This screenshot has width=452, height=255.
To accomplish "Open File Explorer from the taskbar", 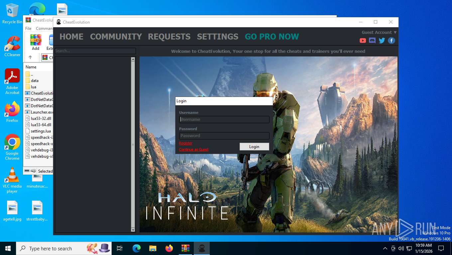I will coord(153,248).
